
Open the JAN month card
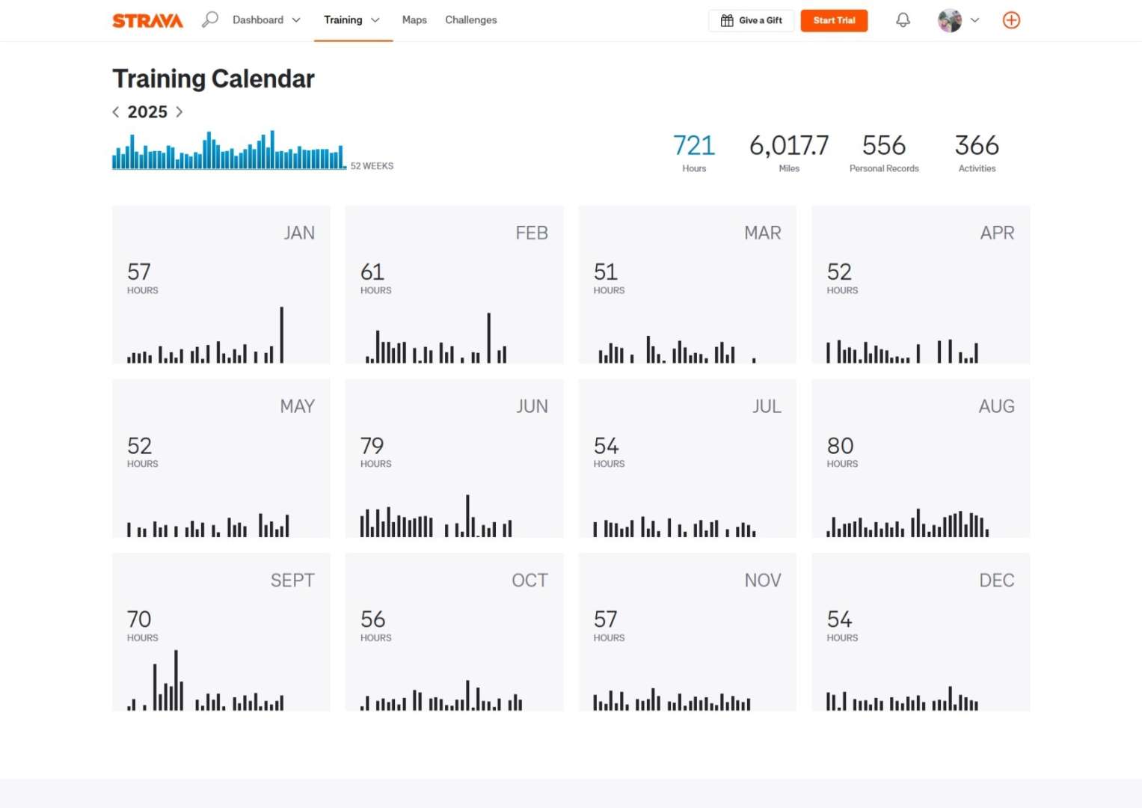pyautogui.click(x=221, y=284)
